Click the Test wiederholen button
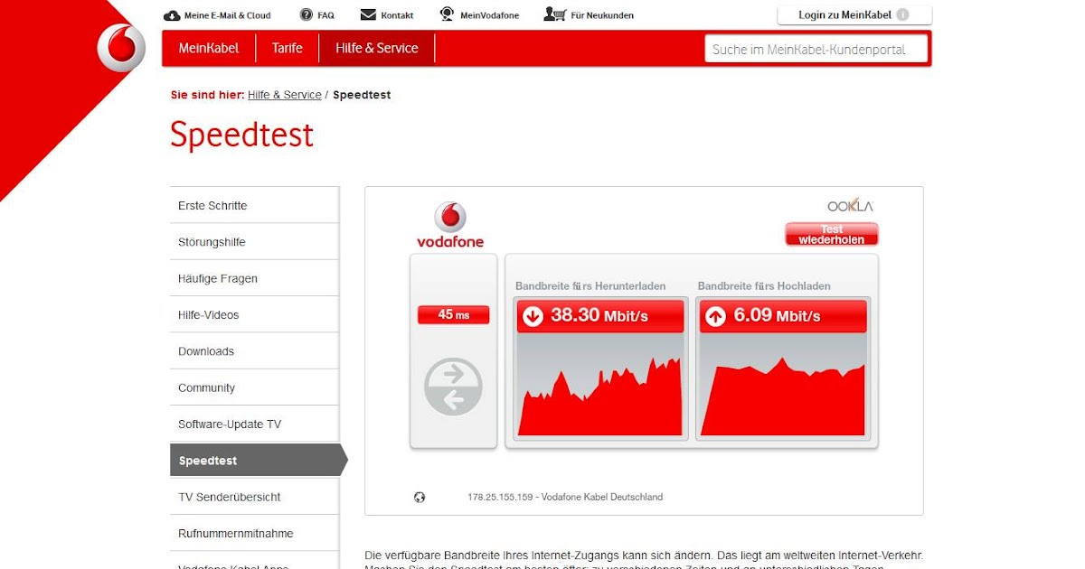 [x=831, y=235]
